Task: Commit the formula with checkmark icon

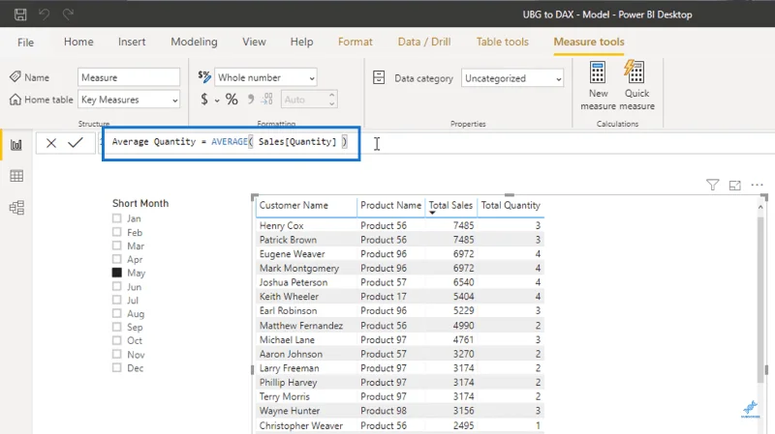Action: (x=76, y=142)
